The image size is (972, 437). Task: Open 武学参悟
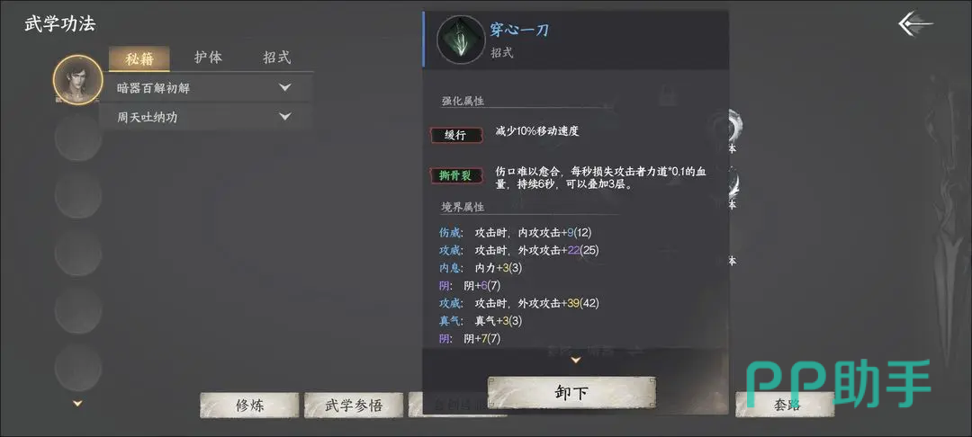click(x=354, y=406)
